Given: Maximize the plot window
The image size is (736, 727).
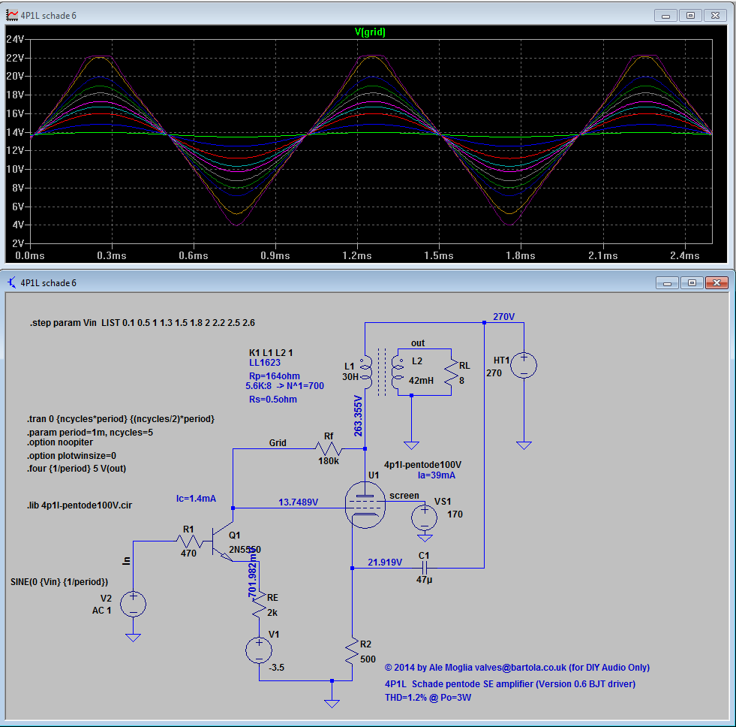Looking at the screenshot, I should click(690, 16).
